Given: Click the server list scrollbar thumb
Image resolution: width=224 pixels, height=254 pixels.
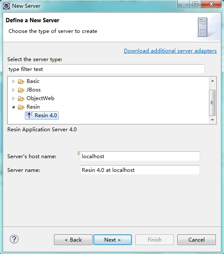Looking at the screenshot, I should pyautogui.click(x=212, y=103).
